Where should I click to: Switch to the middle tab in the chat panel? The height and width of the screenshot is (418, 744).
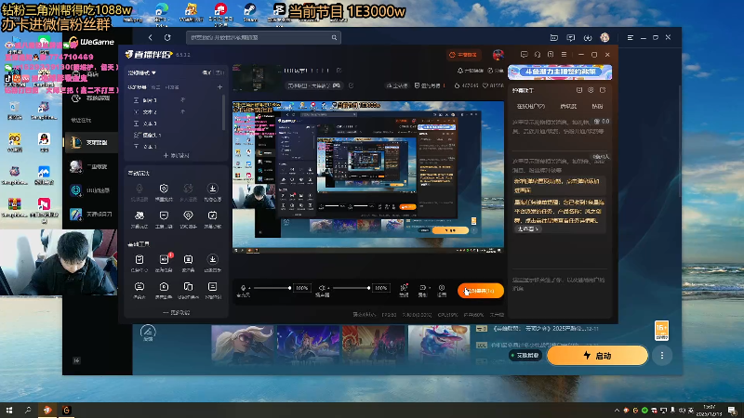pos(568,106)
